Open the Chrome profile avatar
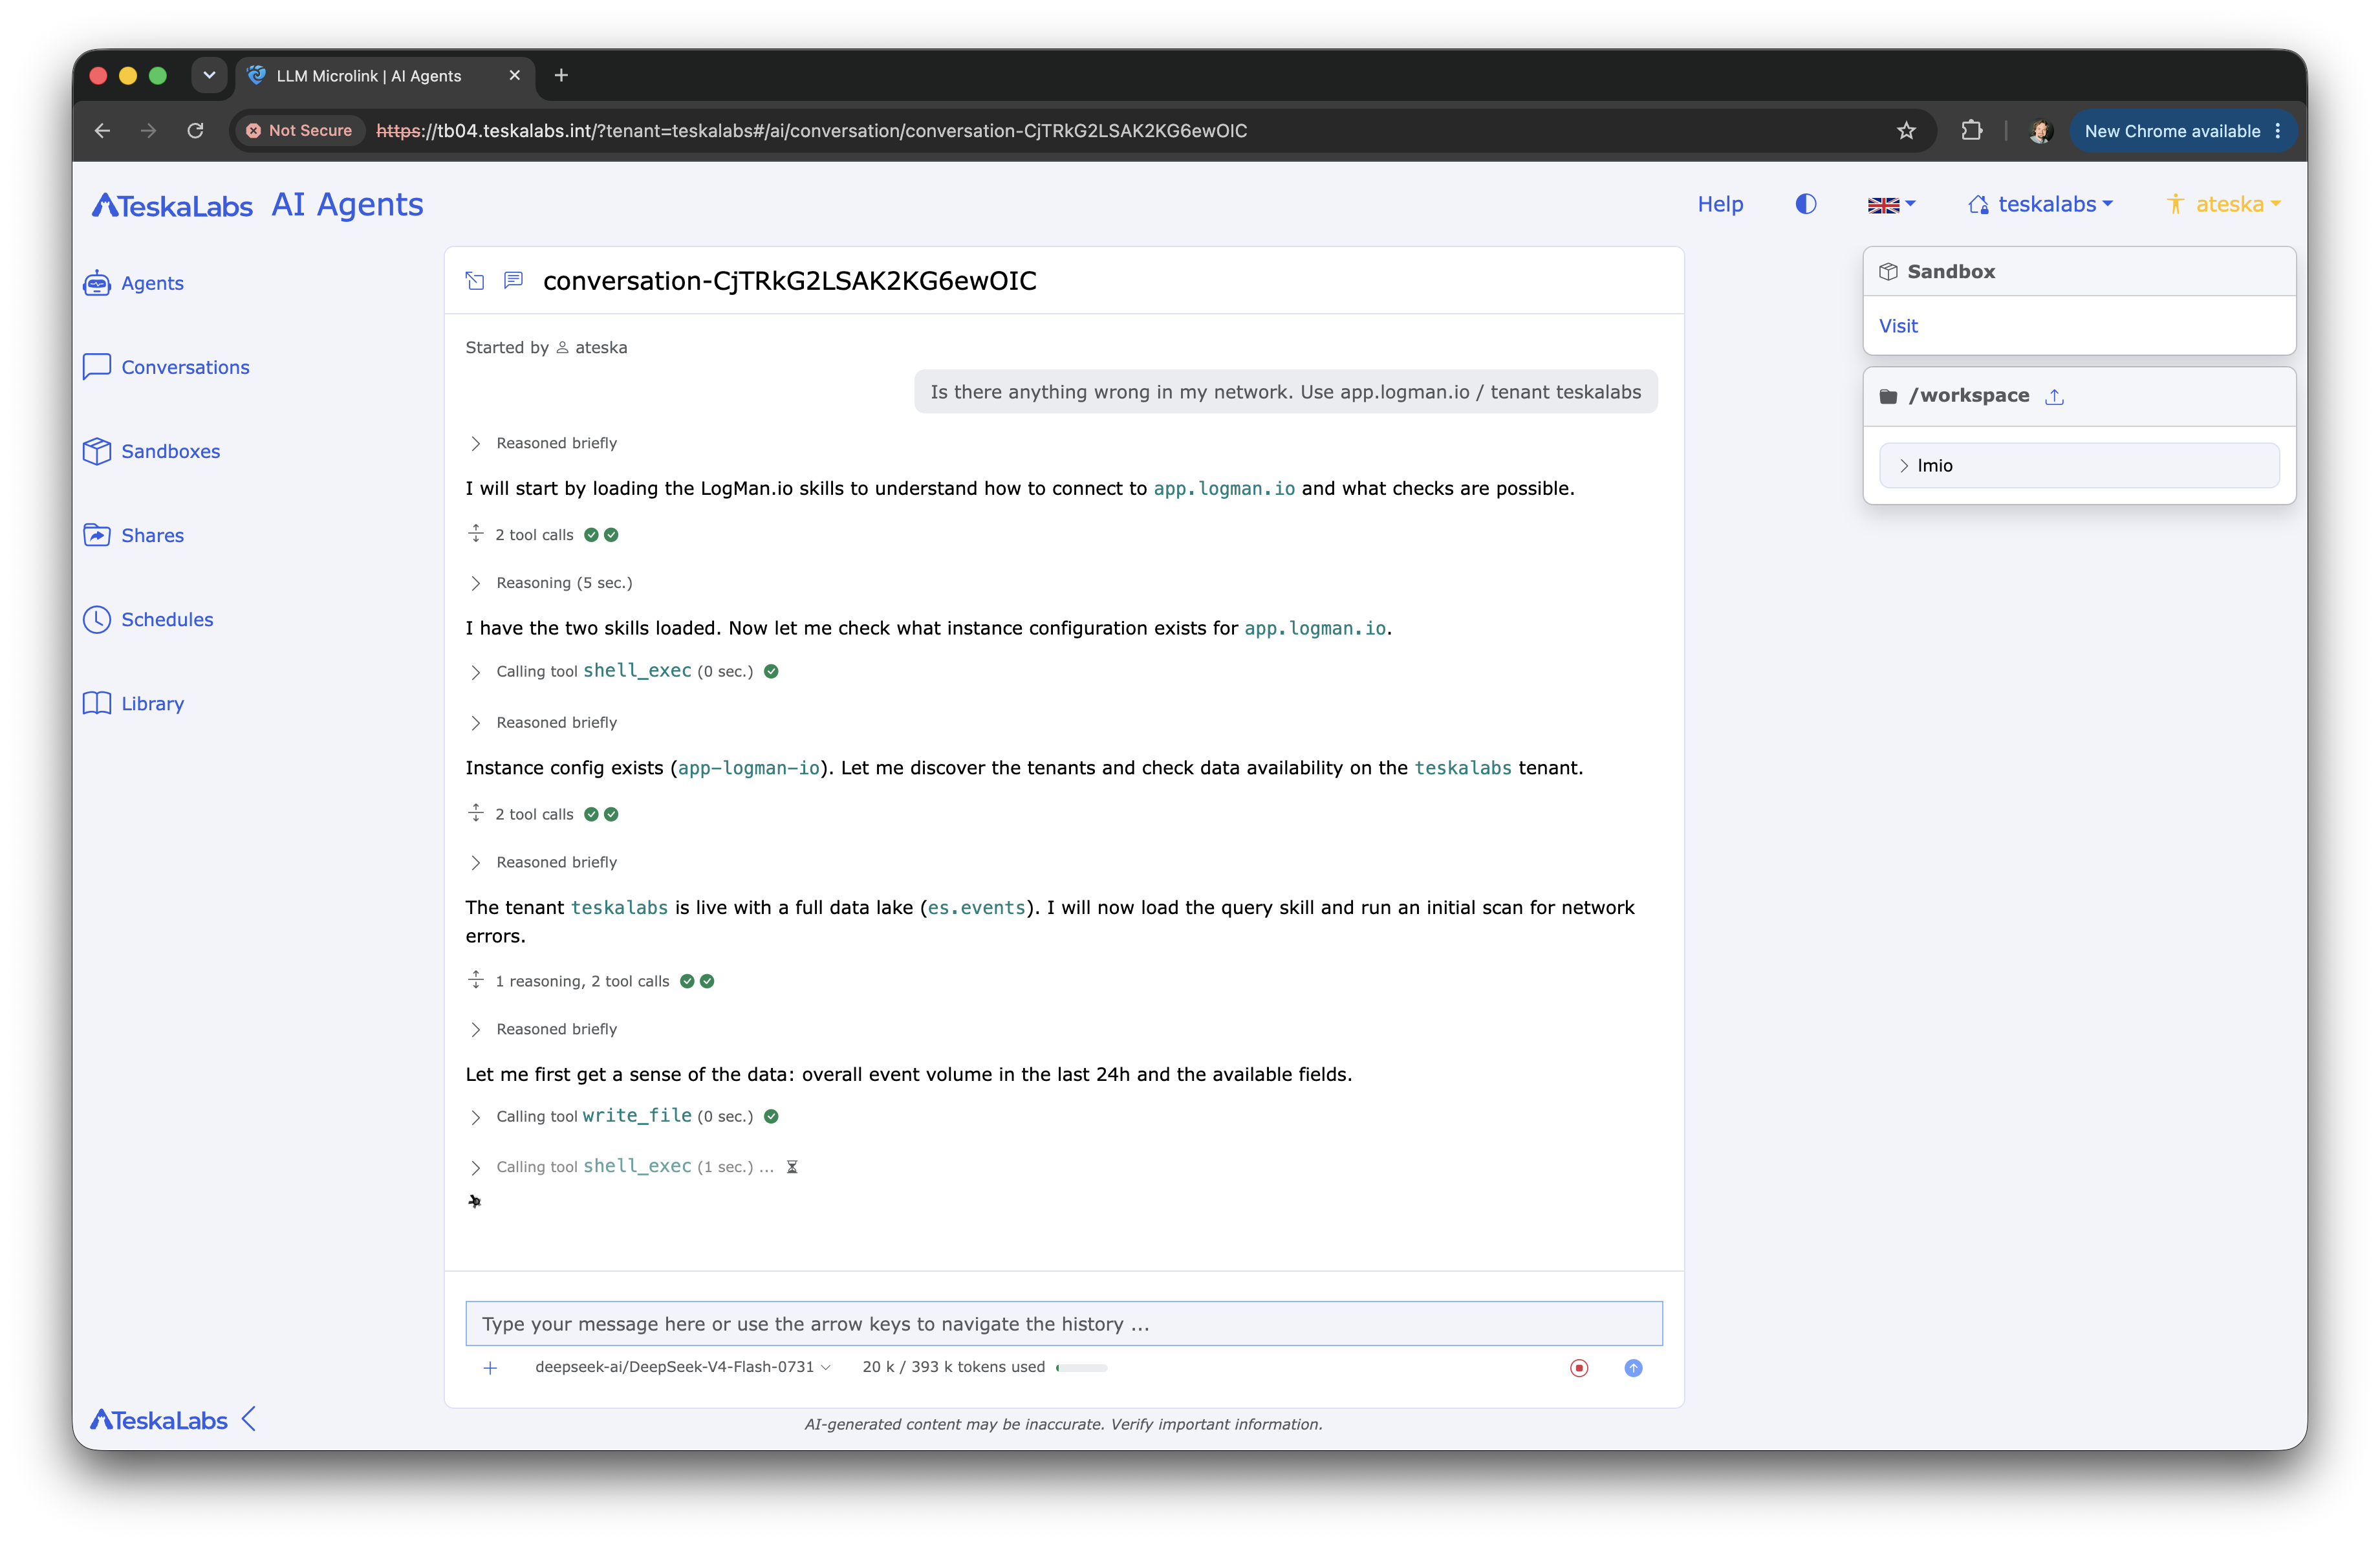2380x1546 pixels. pos(2040,131)
